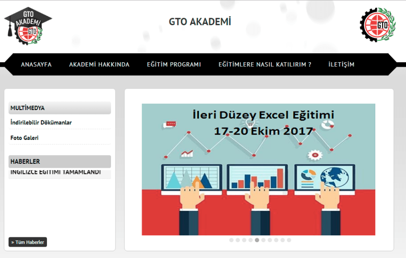The width and height of the screenshot is (406, 258).
Task: Open Akademi Hakkında in the navigation bar
Action: (99, 64)
